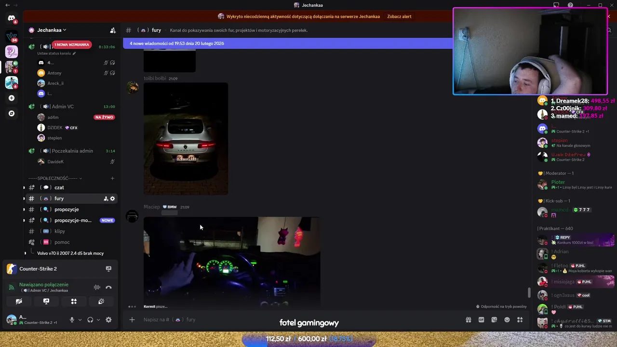Open the propozycje channel
This screenshot has height=347, width=617.
click(x=71, y=209)
